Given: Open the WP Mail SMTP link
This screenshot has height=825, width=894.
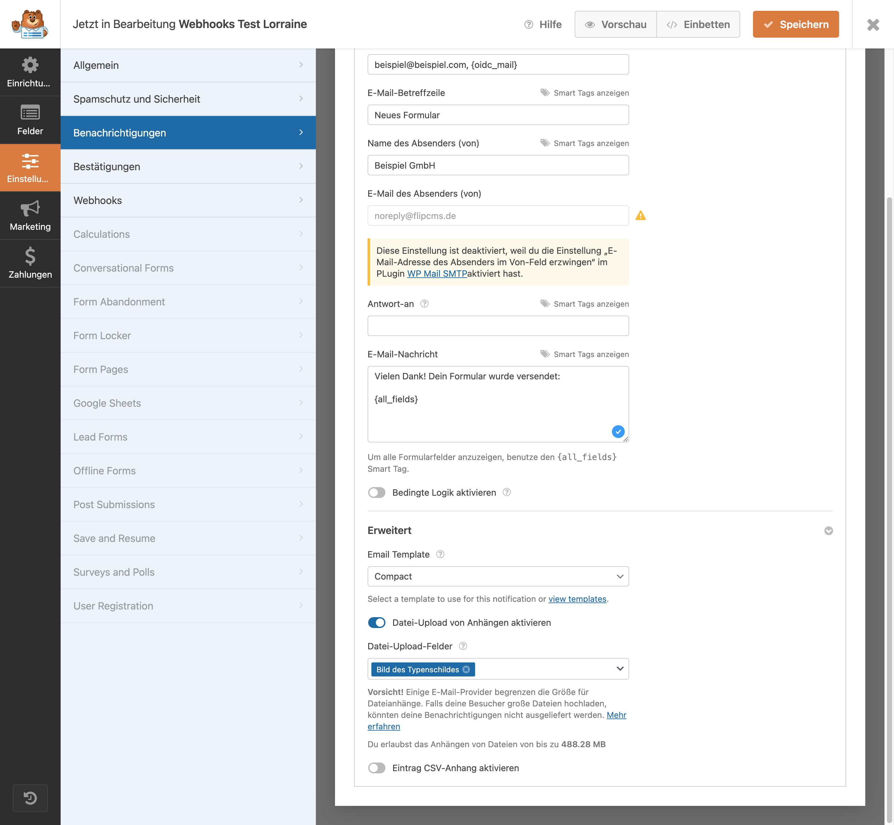Looking at the screenshot, I should pyautogui.click(x=437, y=273).
